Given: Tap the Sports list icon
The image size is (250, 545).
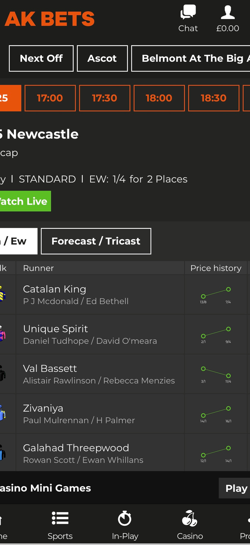Looking at the screenshot, I should tap(60, 518).
